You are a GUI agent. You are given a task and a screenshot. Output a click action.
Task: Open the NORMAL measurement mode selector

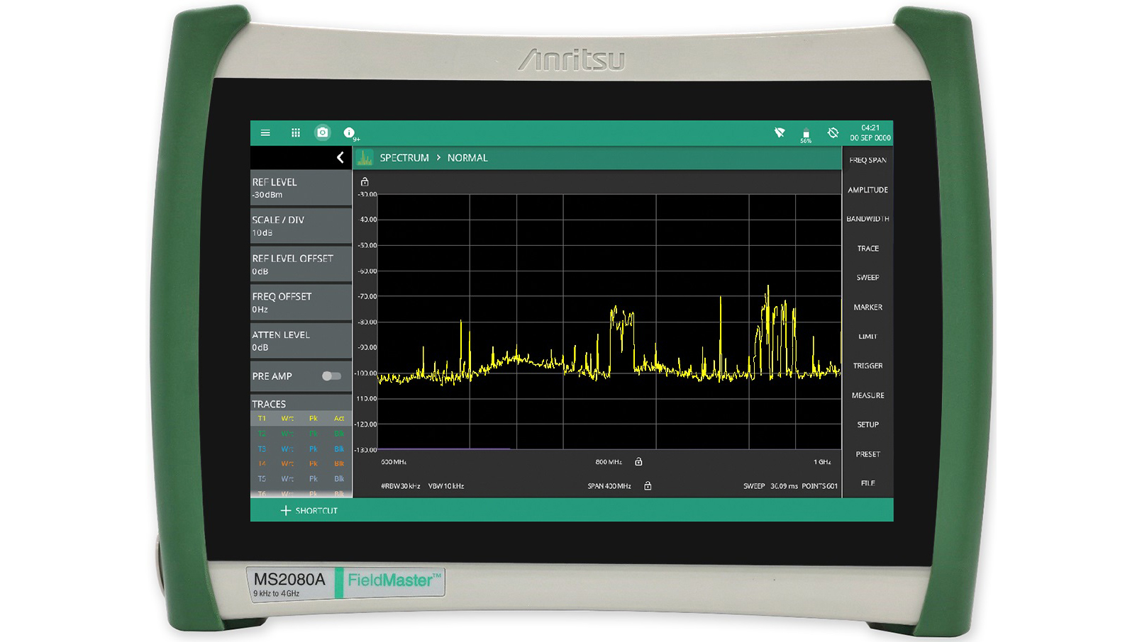pos(467,157)
